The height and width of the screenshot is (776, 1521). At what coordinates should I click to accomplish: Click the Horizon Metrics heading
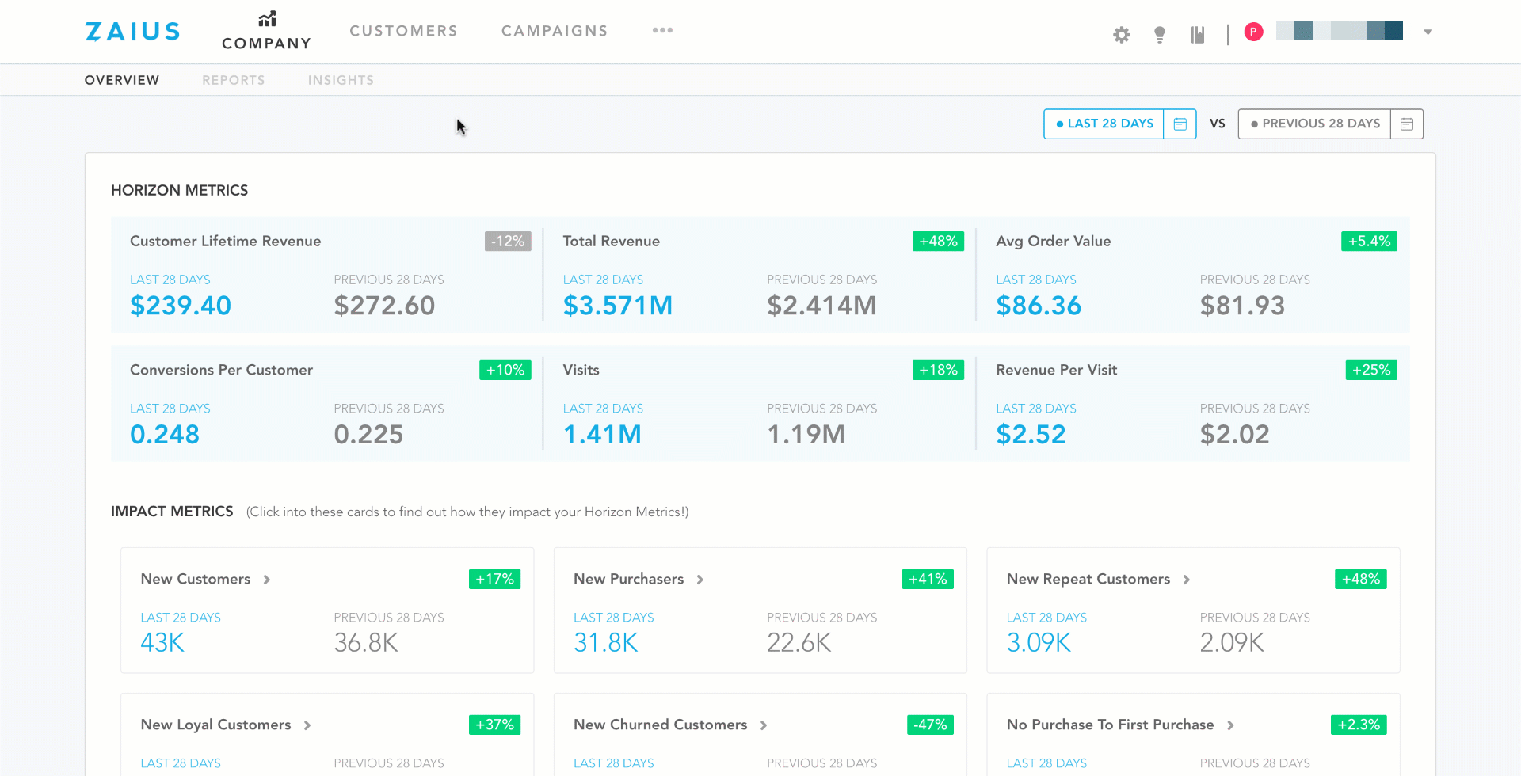180,191
